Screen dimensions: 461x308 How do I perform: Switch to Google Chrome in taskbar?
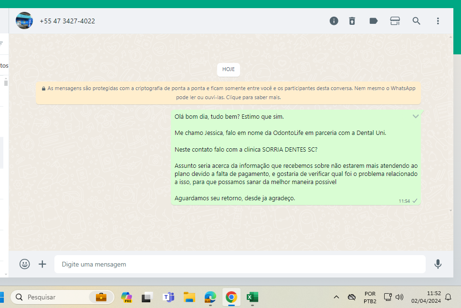[x=231, y=297]
